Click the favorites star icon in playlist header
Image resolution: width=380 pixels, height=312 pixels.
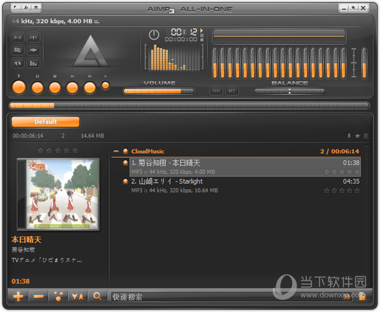[x=357, y=136]
